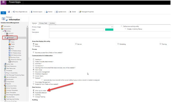This screenshot has height=102, width=171.
Task: Check the Training area checkbox
Action: 160,44
